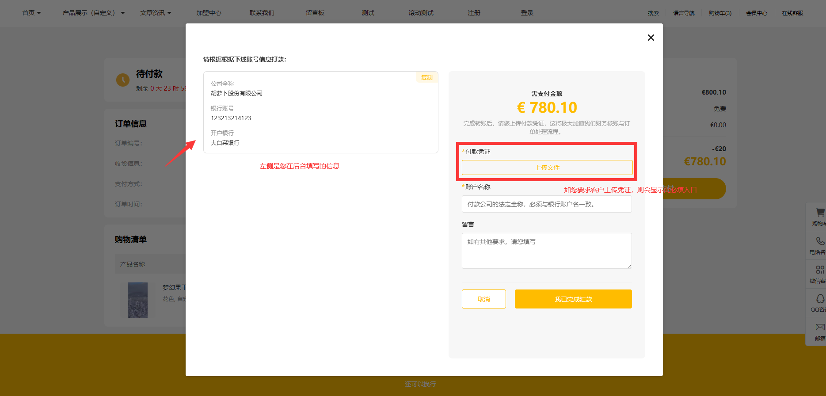Click the 付款凭证 field label
This screenshot has width=826, height=396.
(x=478, y=152)
